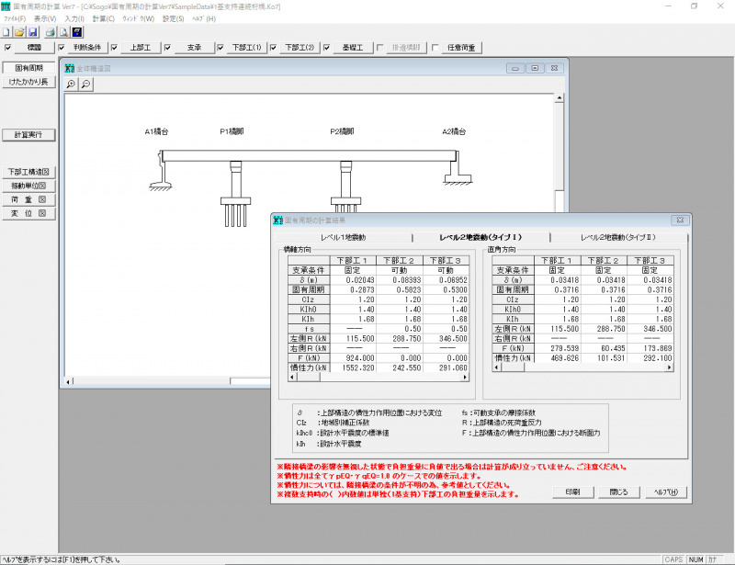Viewport: 735px width, 565px height.
Task: Toggle the 標題 checkbox
Action: (8, 48)
